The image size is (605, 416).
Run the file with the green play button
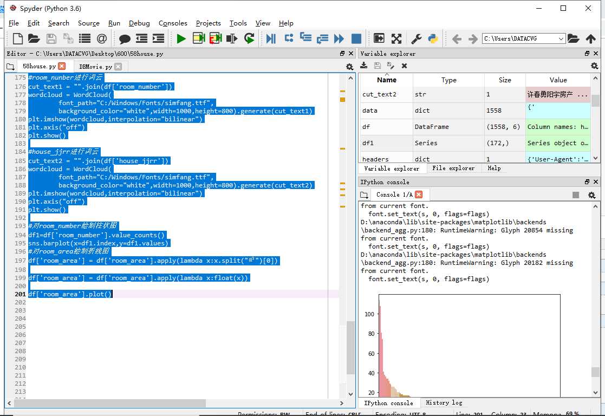pyautogui.click(x=181, y=38)
